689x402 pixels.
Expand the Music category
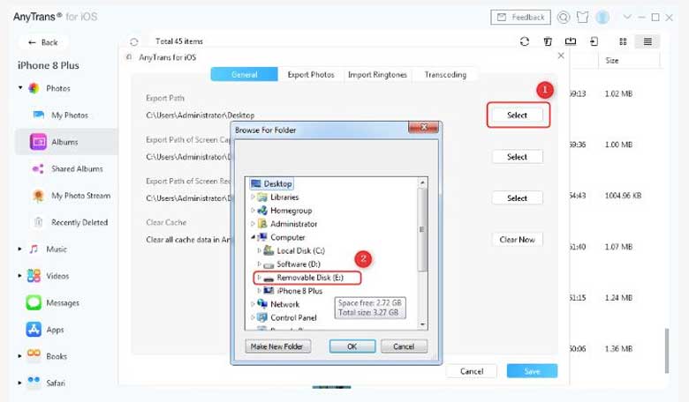click(20, 249)
